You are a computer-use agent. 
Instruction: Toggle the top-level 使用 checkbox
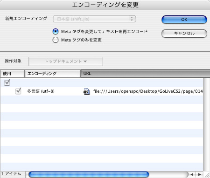[7, 82]
